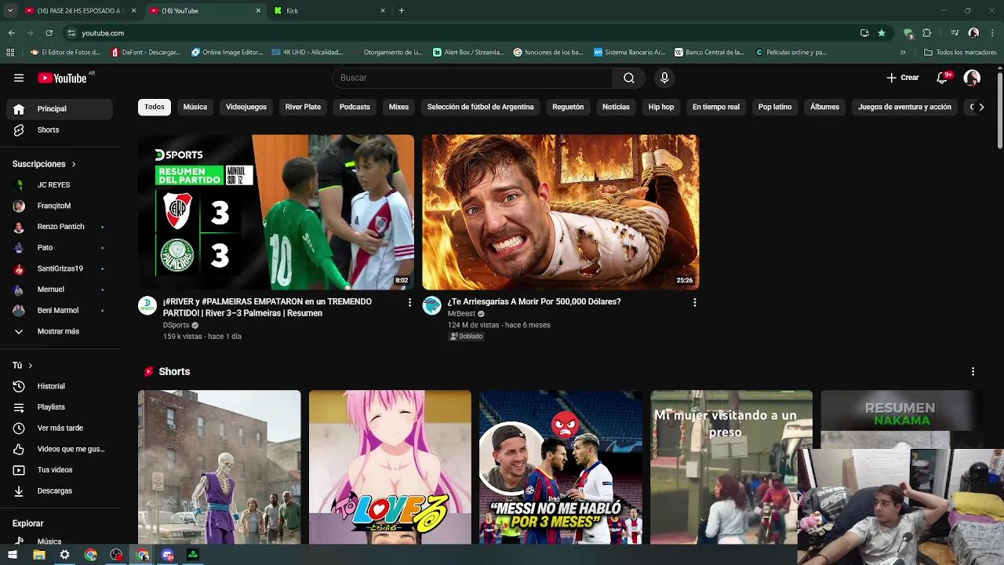Open File Explorer from taskbar
This screenshot has height=565, width=1004.
39,555
